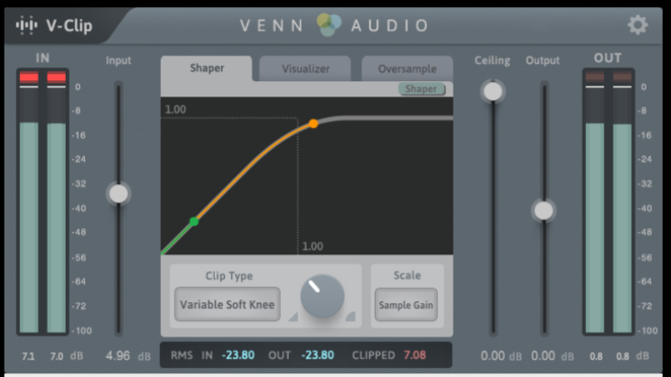Switch to the Oversample tab

point(407,69)
